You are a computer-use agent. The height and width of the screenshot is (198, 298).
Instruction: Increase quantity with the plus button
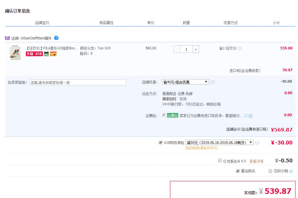(x=196, y=49)
